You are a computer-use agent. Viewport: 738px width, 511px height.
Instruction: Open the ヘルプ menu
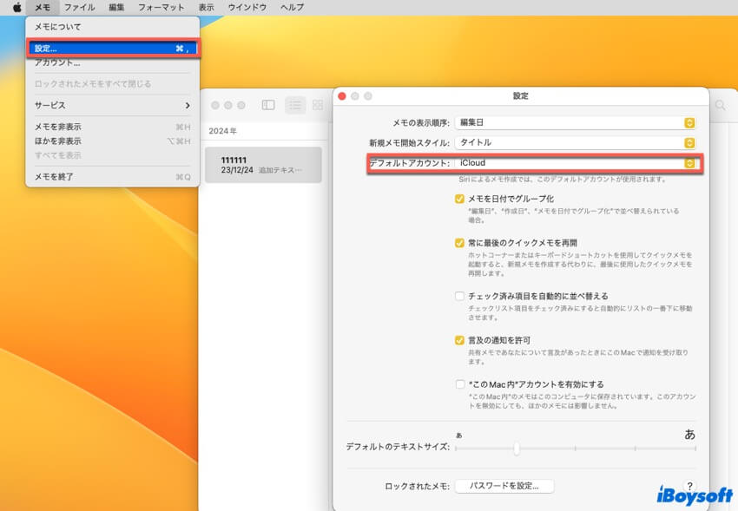[292, 7]
